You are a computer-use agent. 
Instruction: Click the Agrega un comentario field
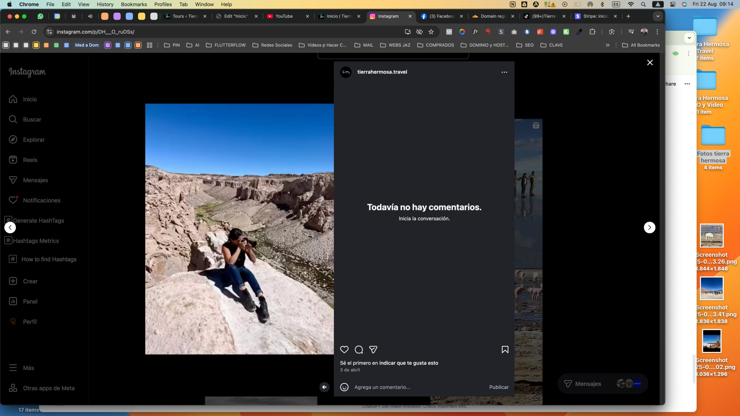(419, 387)
